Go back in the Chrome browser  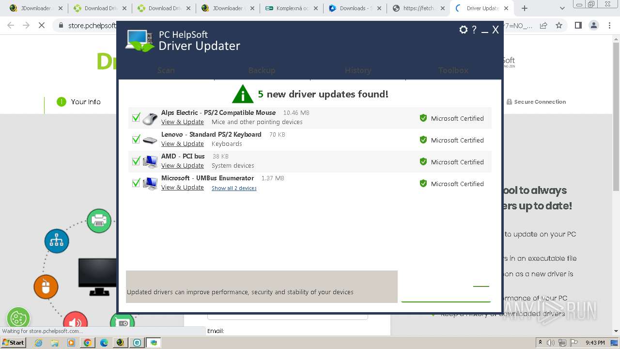[11, 25]
